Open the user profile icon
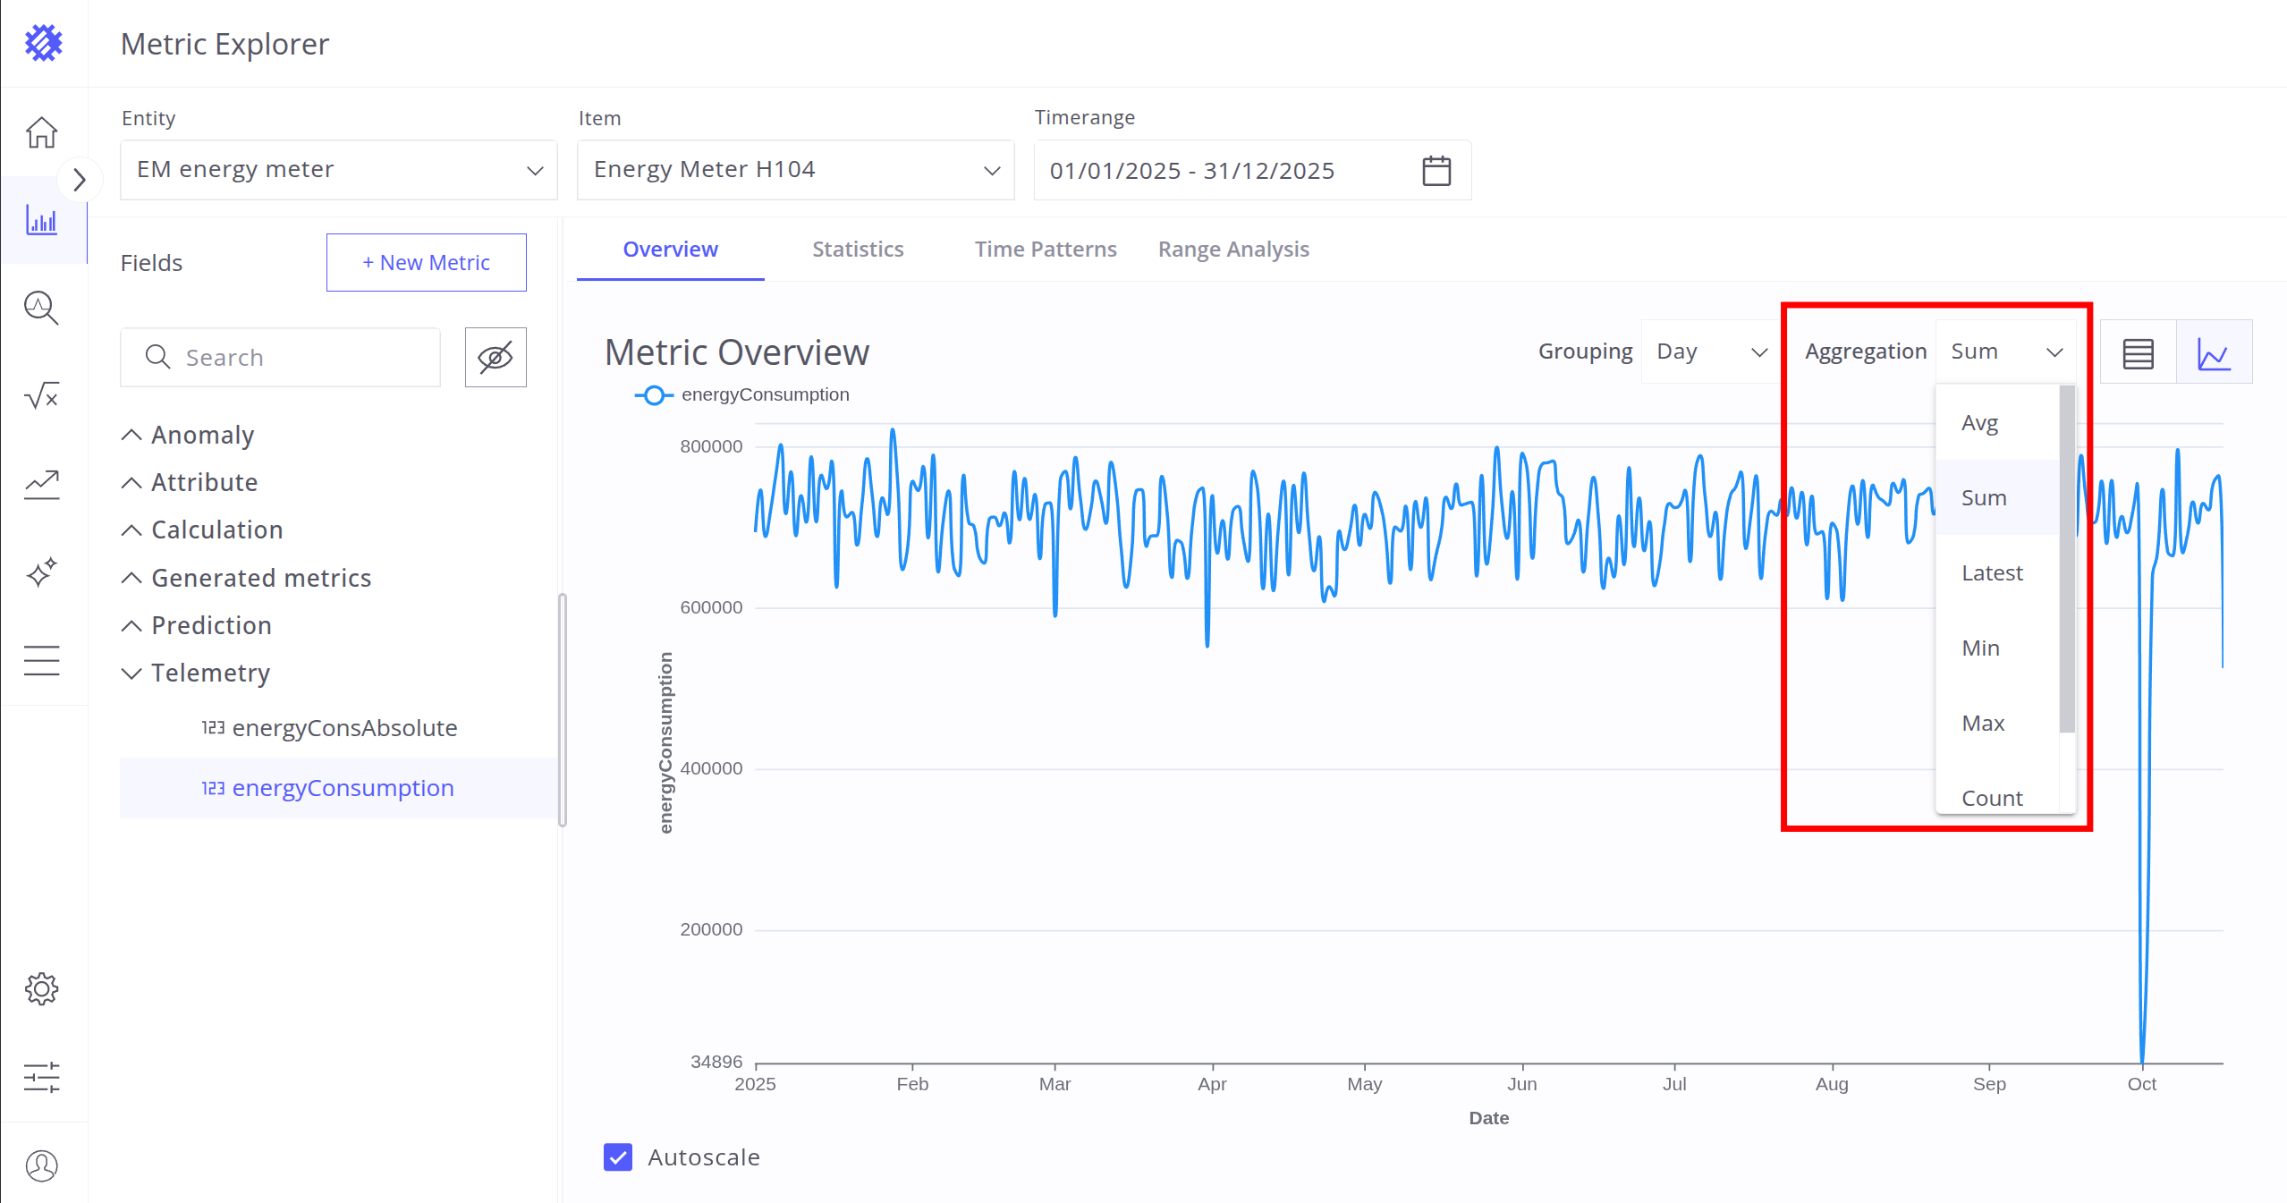The width and height of the screenshot is (2287, 1203). [x=41, y=1165]
